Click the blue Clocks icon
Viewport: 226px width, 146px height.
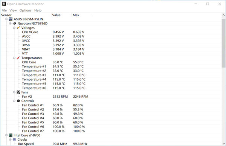[14, 140]
